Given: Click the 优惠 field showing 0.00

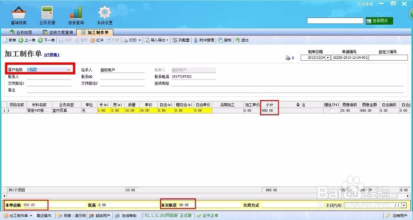Looking at the screenshot, I should (128, 205).
